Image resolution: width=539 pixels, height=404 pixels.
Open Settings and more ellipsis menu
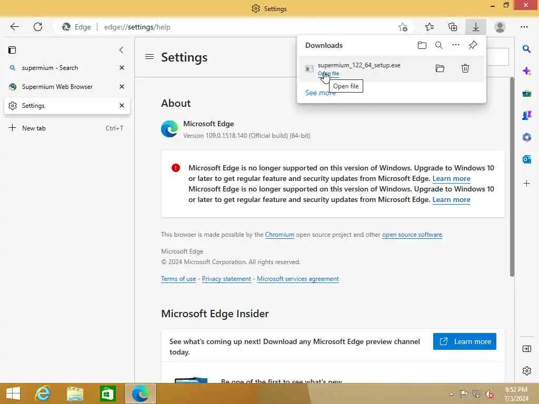[x=524, y=27]
